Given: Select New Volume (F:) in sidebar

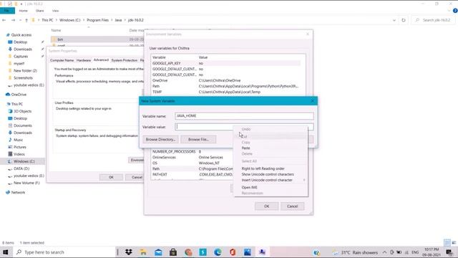Looking at the screenshot, I should pos(26,183).
